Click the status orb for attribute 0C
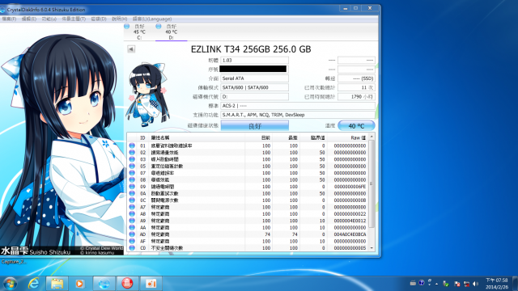 click(x=132, y=200)
